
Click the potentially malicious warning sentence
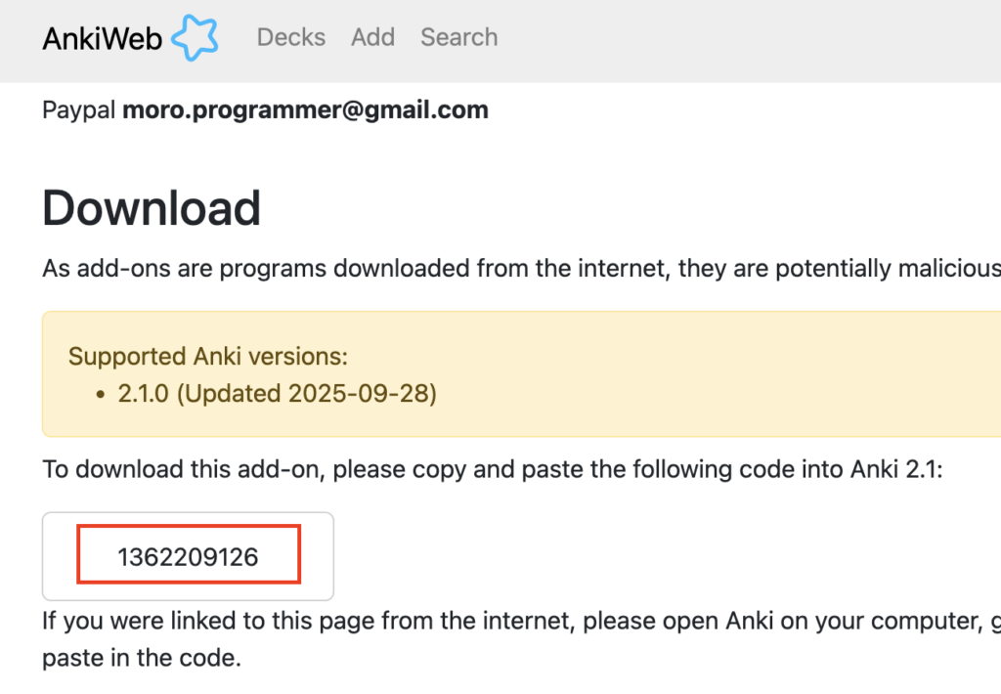(520, 268)
